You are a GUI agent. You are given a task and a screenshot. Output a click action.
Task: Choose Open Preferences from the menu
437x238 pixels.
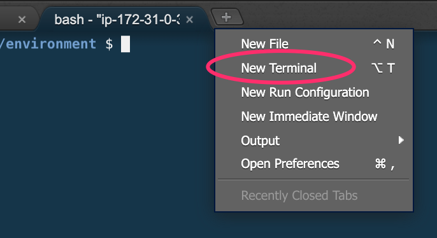click(314, 164)
